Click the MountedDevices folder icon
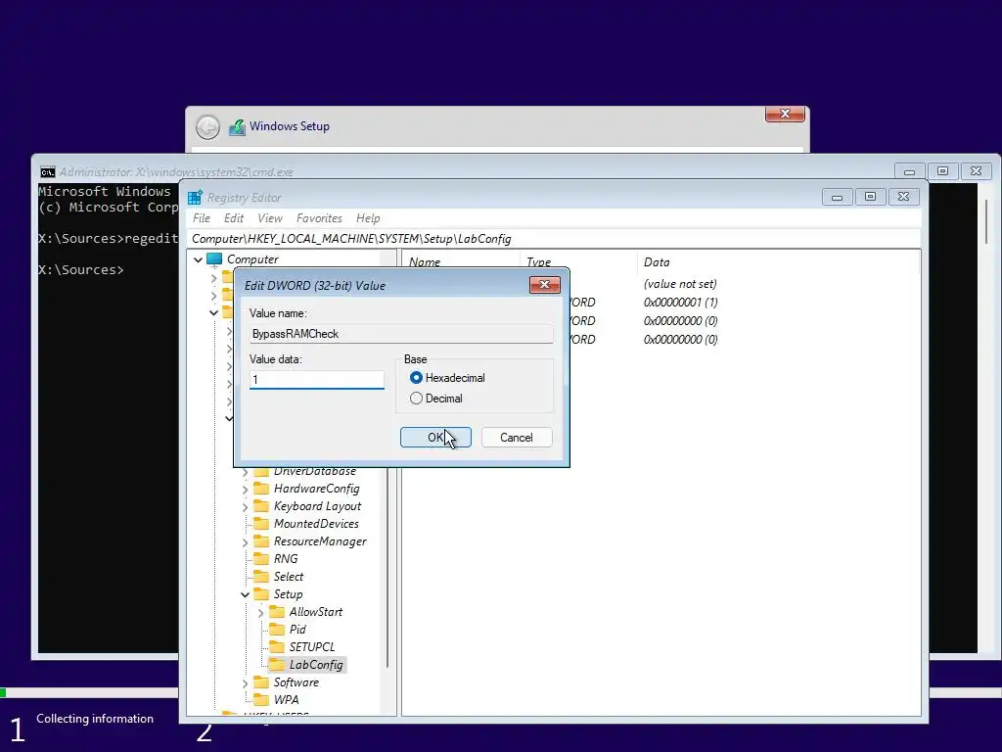The width and height of the screenshot is (1002, 752). pyautogui.click(x=260, y=524)
